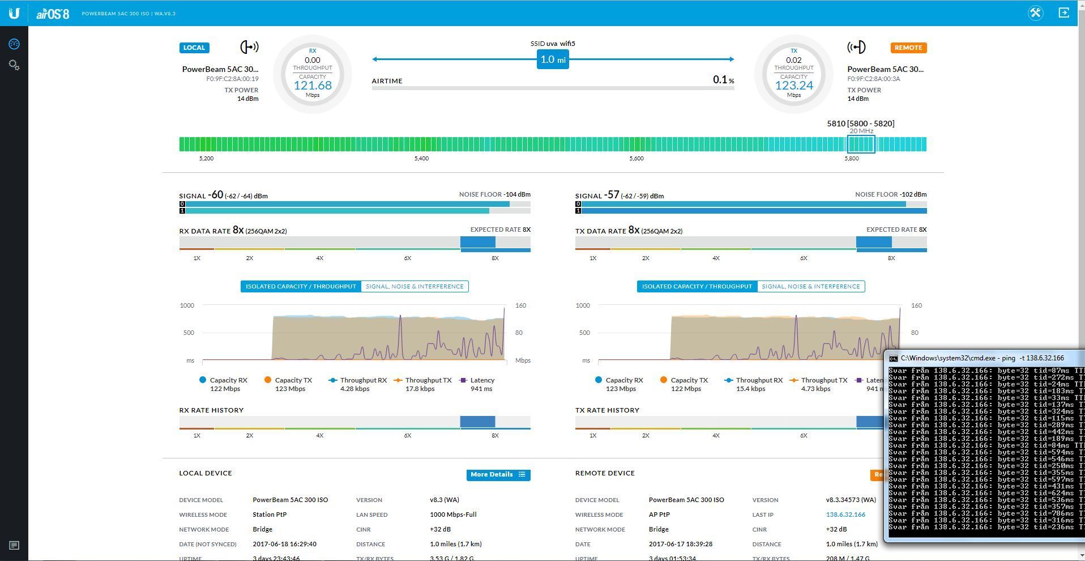
Task: Toggle Capacity RX legend in remote chart
Action: point(620,384)
